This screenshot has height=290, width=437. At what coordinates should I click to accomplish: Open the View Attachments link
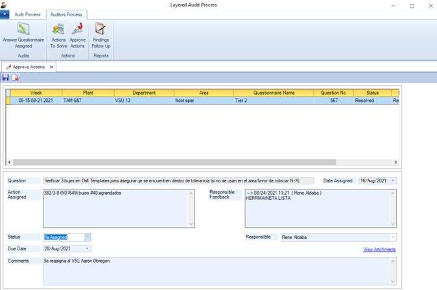point(379,249)
